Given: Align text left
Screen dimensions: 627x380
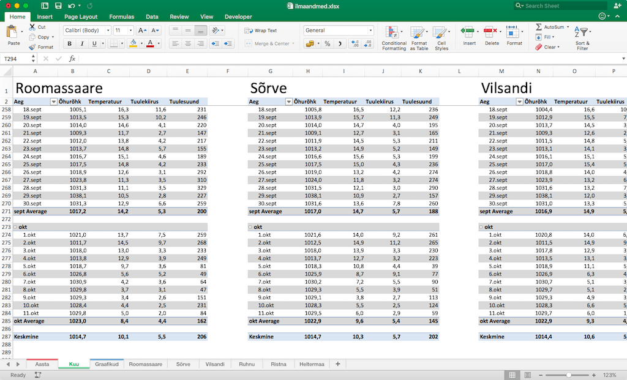Looking at the screenshot, I should [175, 43].
